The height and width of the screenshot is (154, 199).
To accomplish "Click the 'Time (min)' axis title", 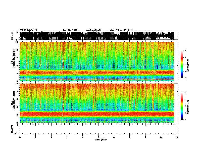I will tap(101, 140).
